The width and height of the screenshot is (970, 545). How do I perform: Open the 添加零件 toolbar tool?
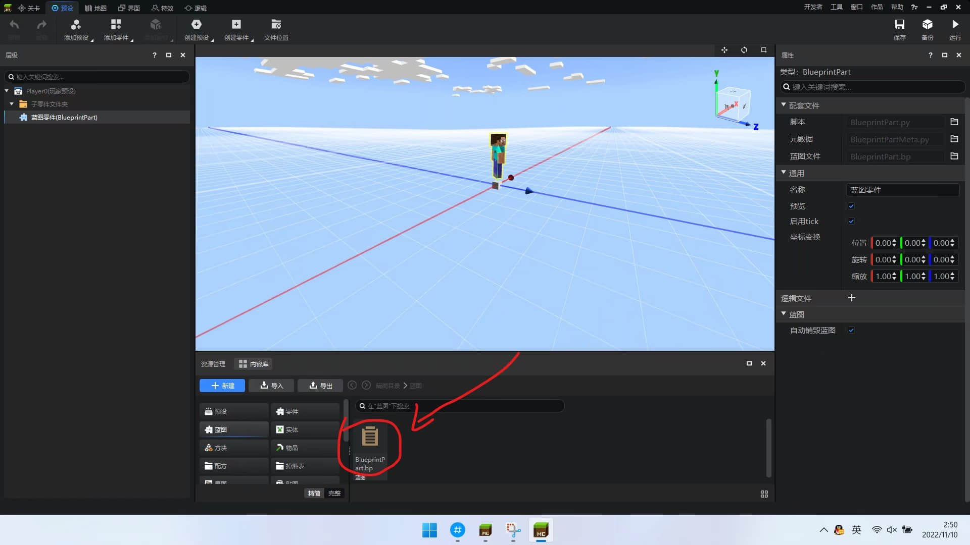click(x=116, y=30)
